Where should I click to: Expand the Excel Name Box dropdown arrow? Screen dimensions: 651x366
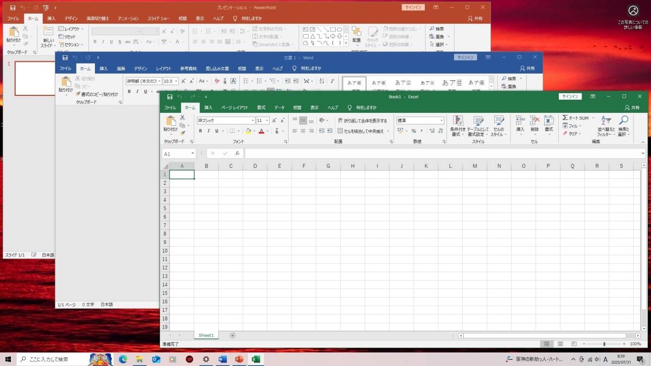193,154
